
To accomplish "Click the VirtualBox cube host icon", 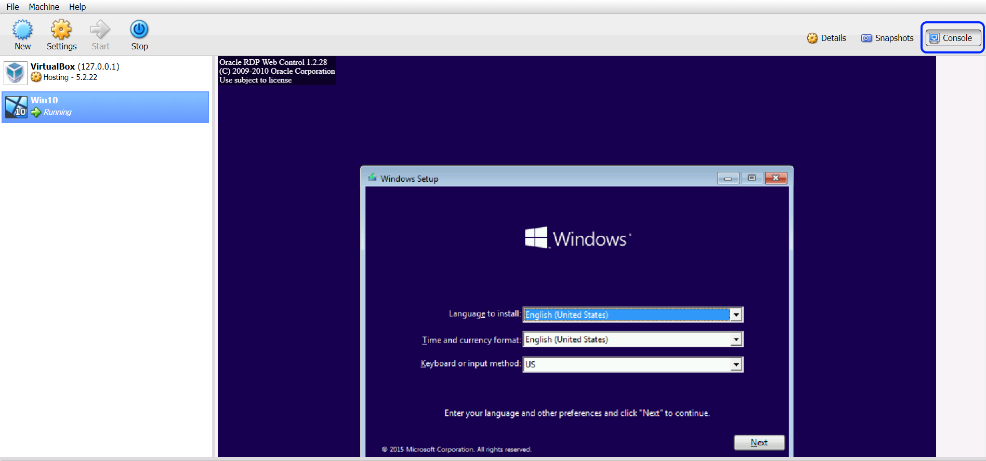I will tap(16, 73).
